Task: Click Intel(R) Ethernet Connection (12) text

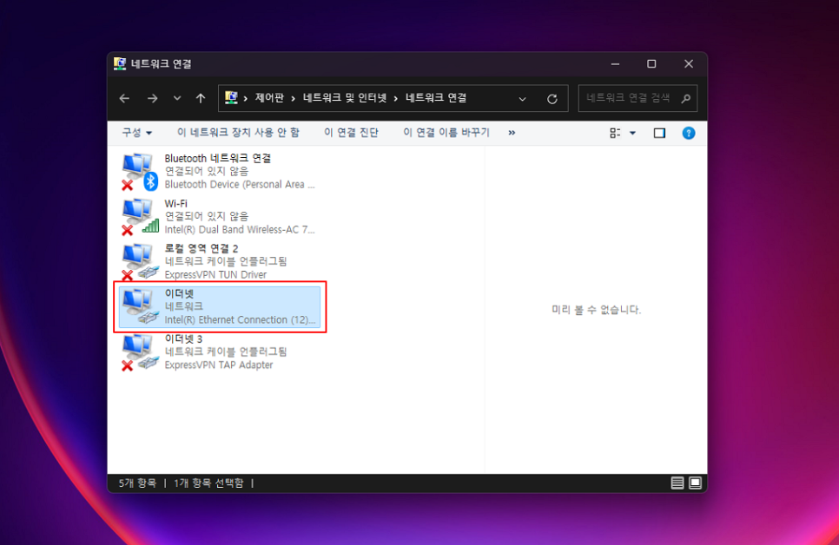Action: 240,320
